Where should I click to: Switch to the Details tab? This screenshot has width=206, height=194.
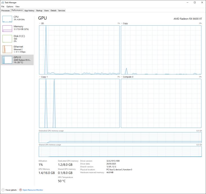click(53, 10)
